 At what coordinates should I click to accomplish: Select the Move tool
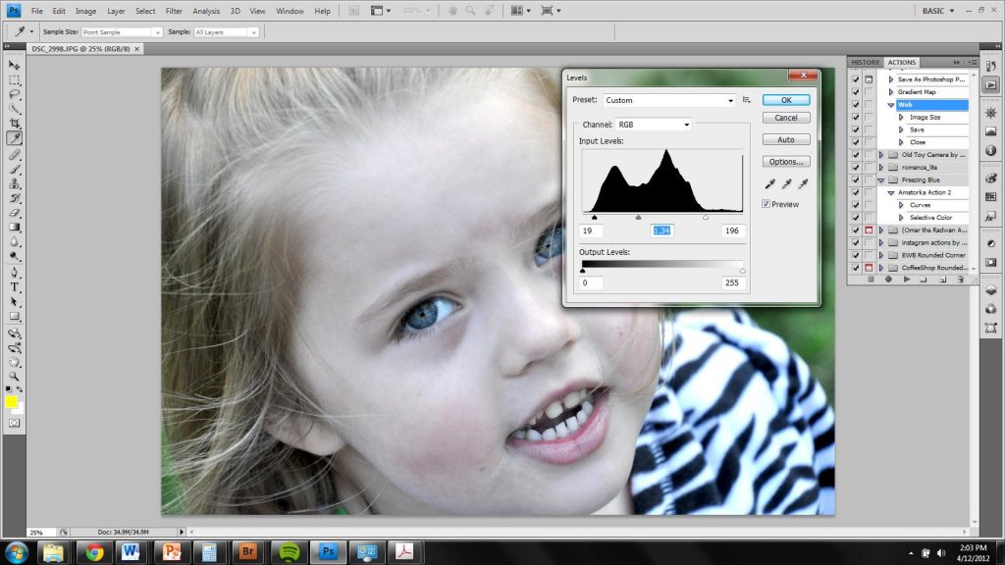tap(15, 65)
